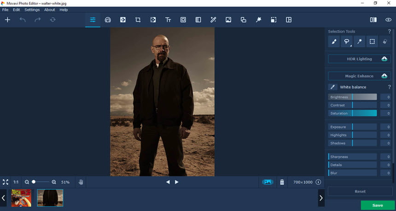Image resolution: width=396 pixels, height=211 pixels.
Task: Click the Highlights slider
Action: [353, 135]
